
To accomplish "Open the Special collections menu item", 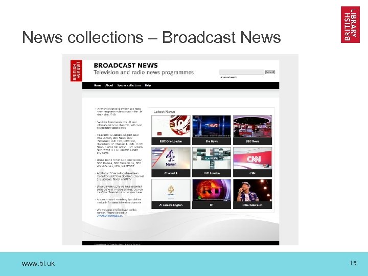I will 129,85.
